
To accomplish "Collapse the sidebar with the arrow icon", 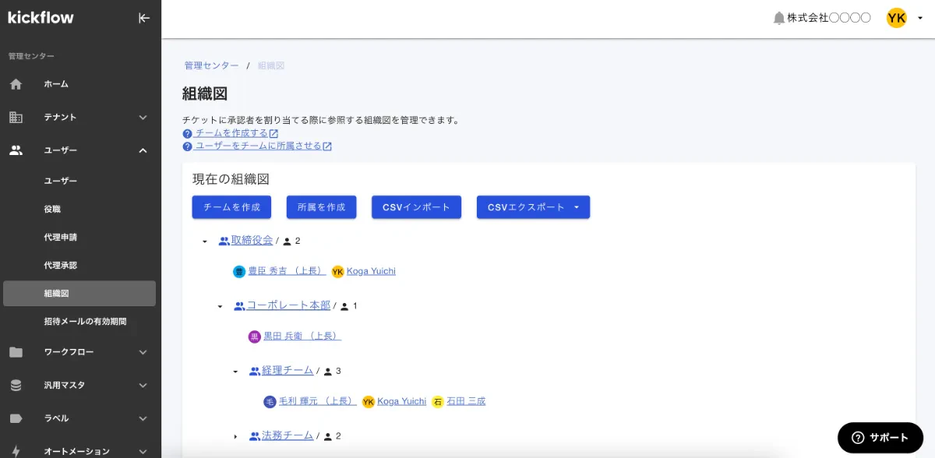I will 144,18.
